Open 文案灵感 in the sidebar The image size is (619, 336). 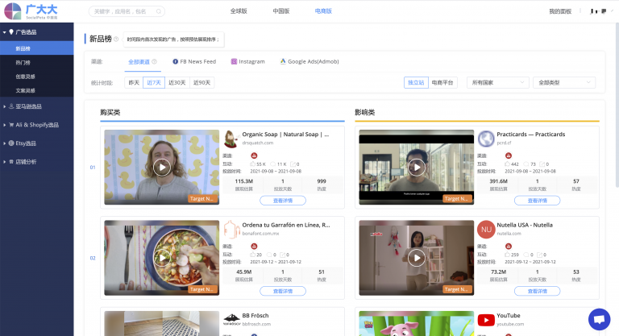click(x=37, y=90)
